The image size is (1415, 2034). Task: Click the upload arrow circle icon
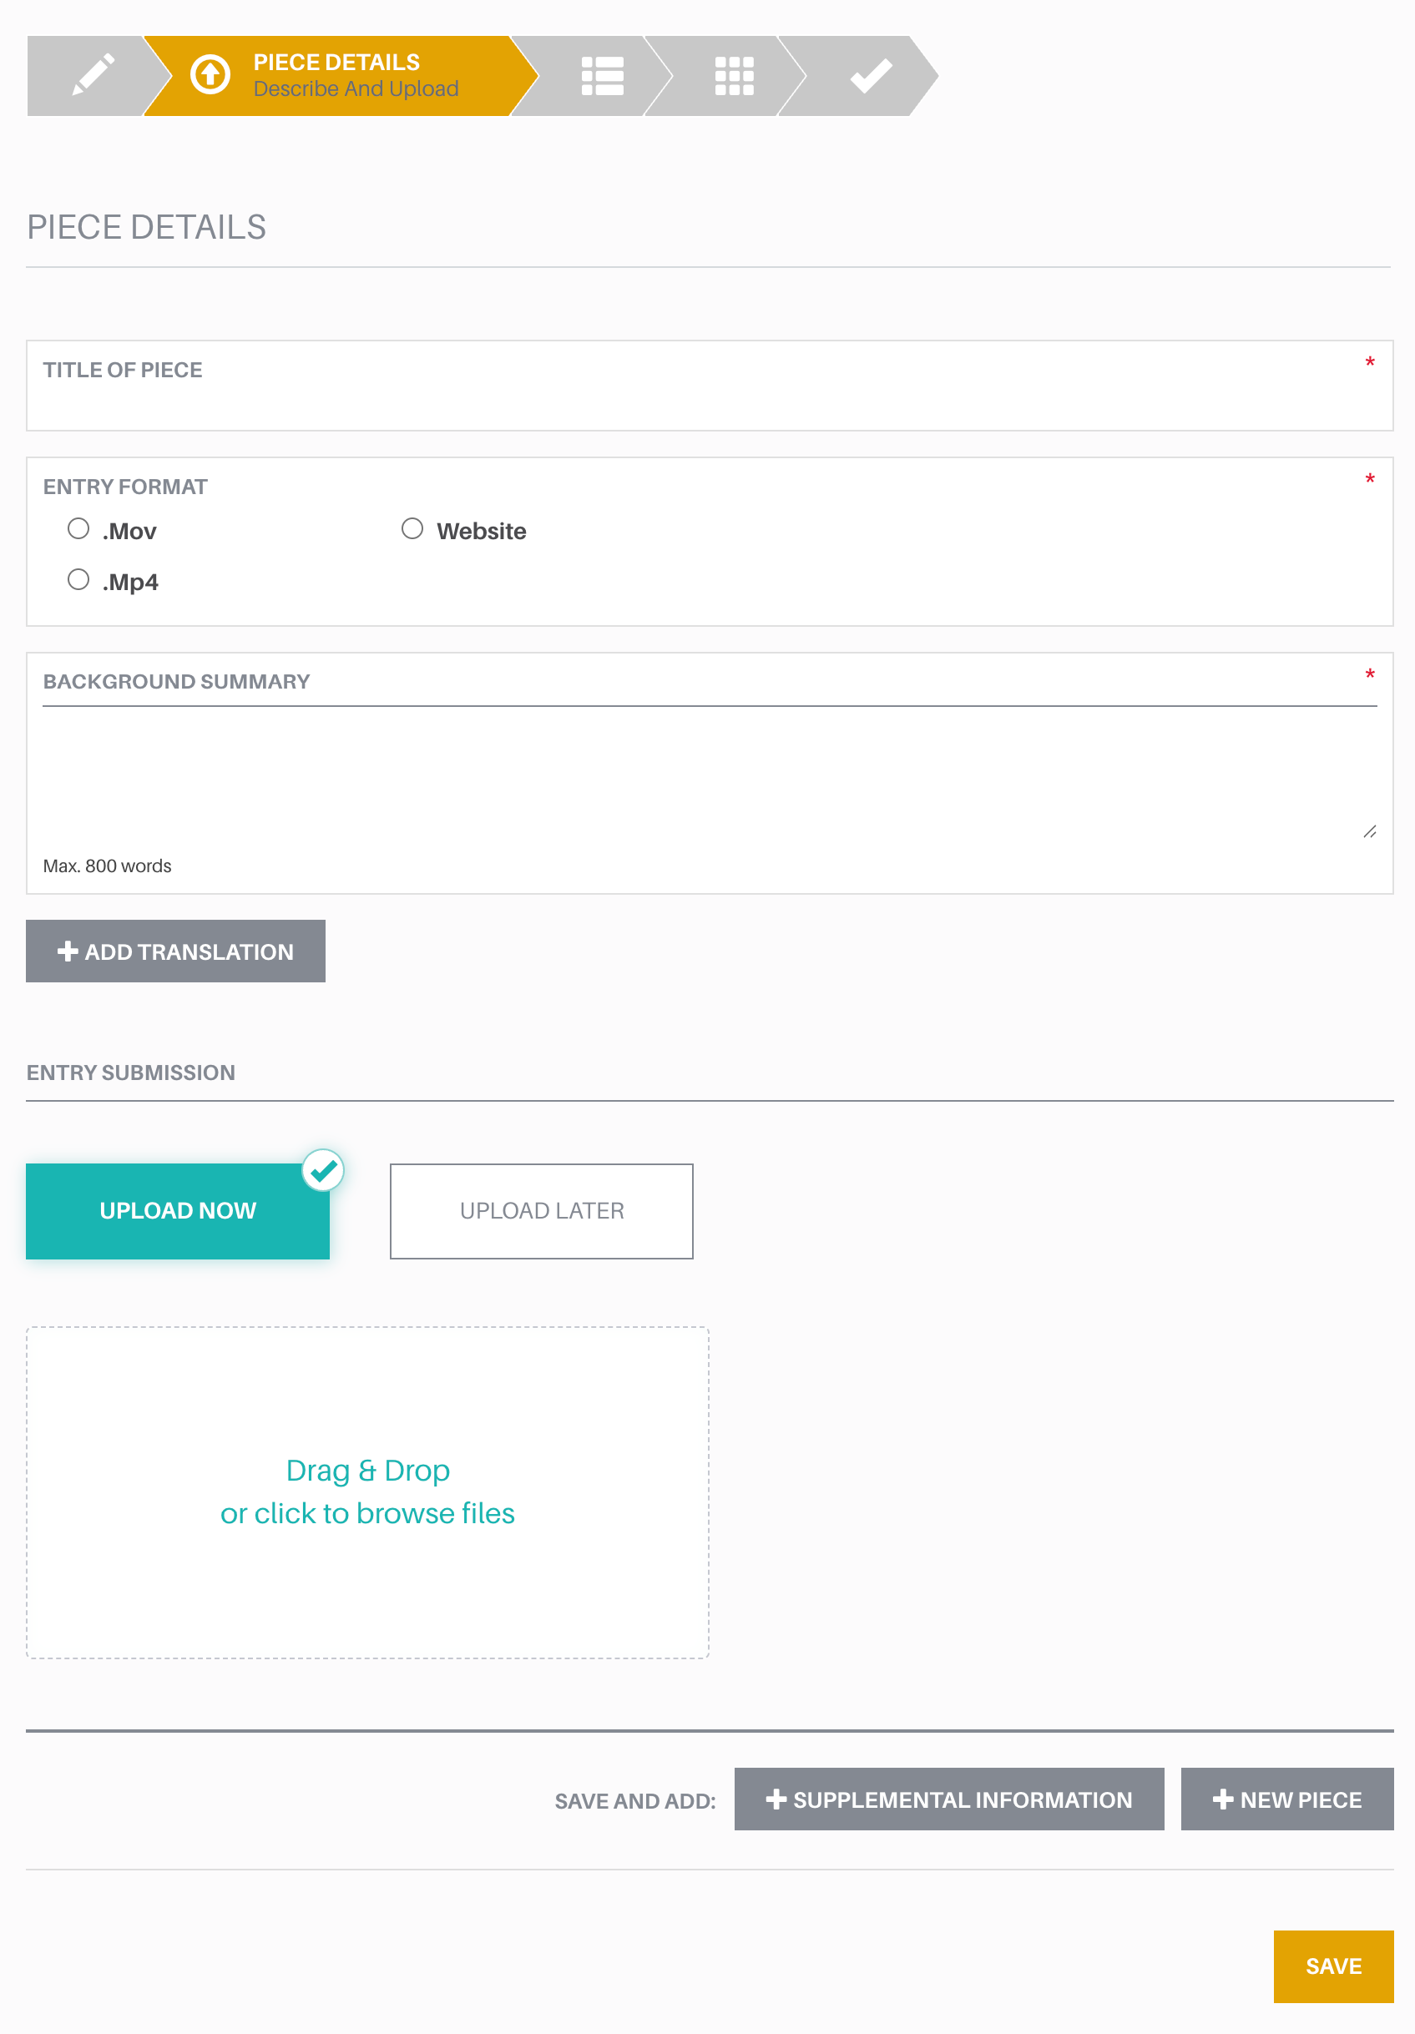pyautogui.click(x=210, y=74)
